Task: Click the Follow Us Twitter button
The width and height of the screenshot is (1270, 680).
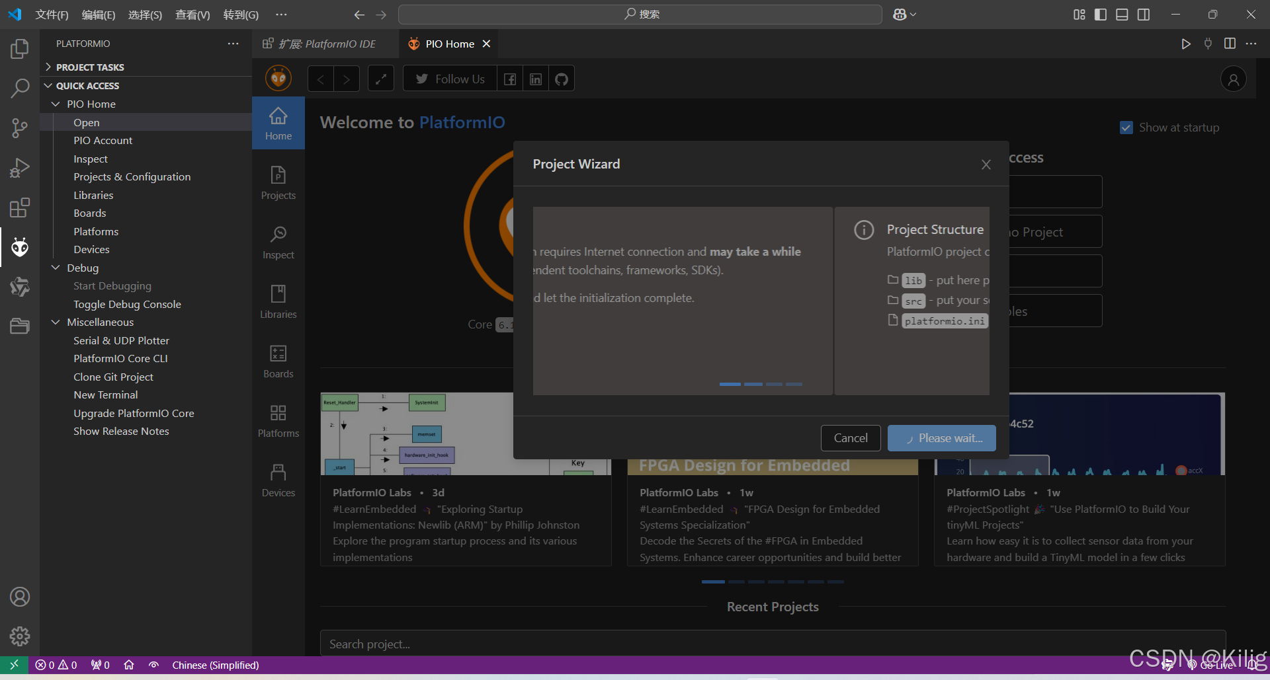Action: (x=450, y=79)
